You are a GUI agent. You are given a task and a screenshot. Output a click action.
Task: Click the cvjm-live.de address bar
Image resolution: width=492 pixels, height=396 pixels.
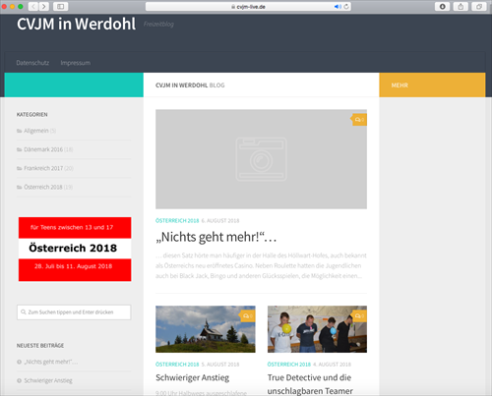coord(248,7)
